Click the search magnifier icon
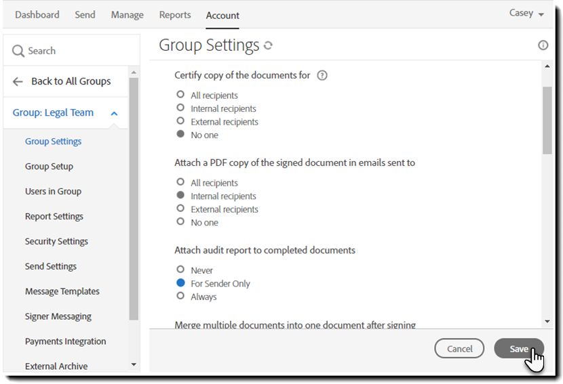 click(18, 51)
